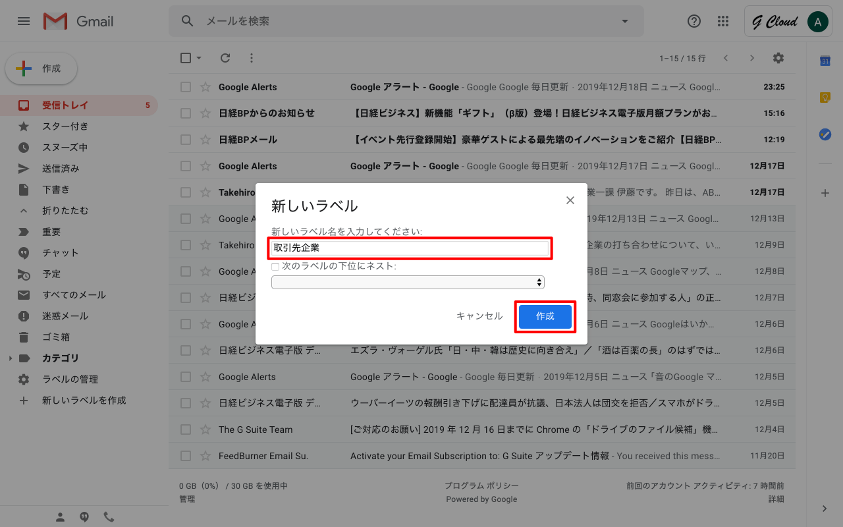843x527 pixels.
Task: Open the search options dropdown arrow
Action: pyautogui.click(x=625, y=21)
